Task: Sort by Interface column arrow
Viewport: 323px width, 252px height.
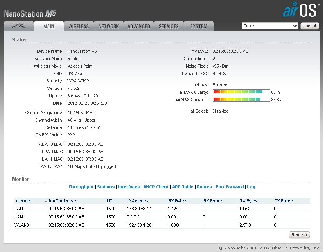Action: pyautogui.click(x=46, y=201)
